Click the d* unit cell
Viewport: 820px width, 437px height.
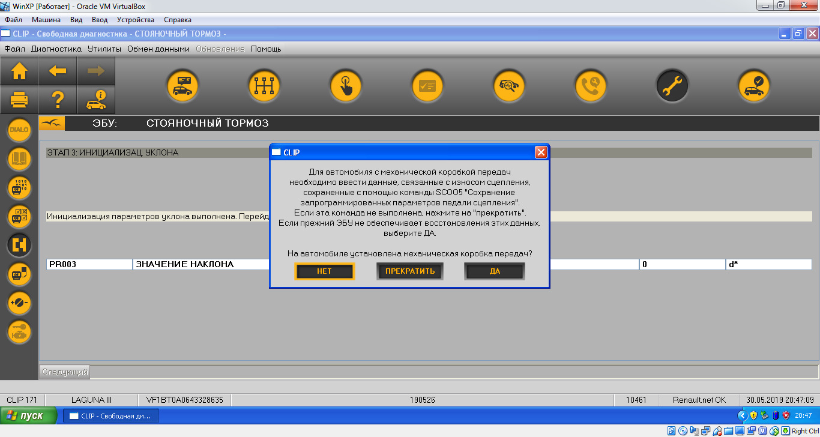(x=768, y=265)
